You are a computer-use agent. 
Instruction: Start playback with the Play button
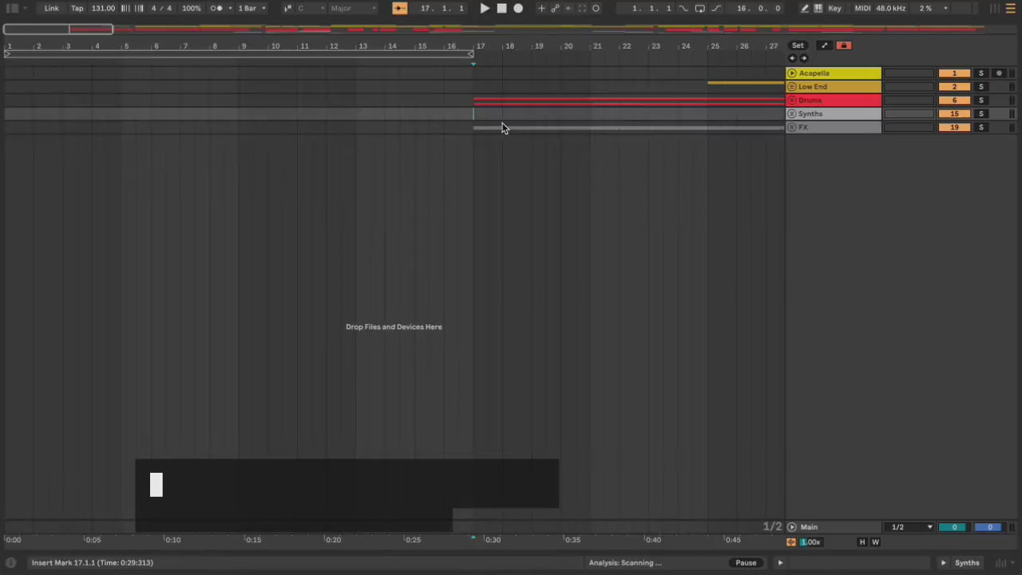point(485,8)
